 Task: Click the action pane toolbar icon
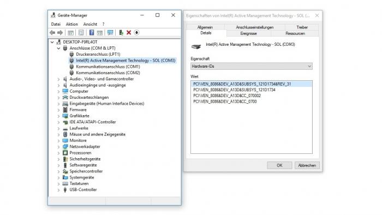coord(100,33)
